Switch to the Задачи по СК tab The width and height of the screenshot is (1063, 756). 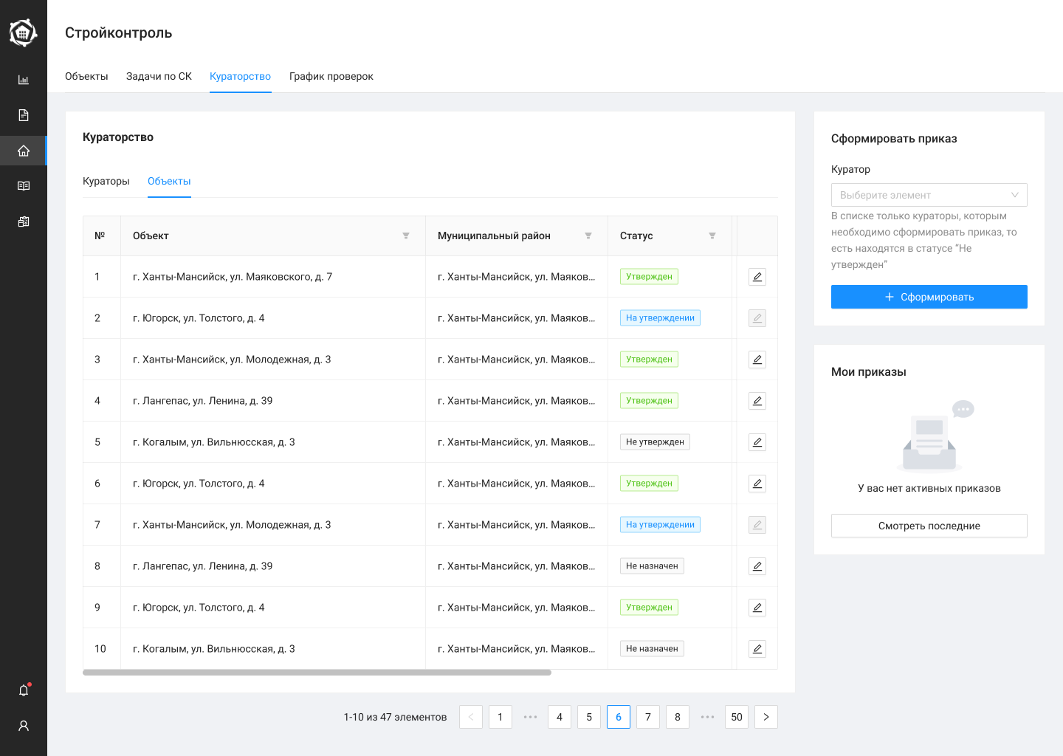tap(159, 76)
